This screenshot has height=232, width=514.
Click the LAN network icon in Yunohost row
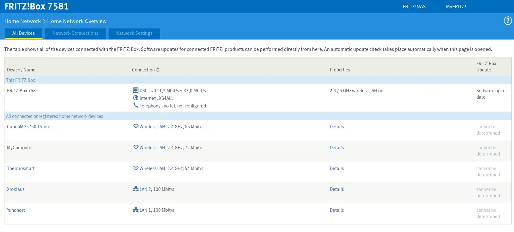point(136,210)
